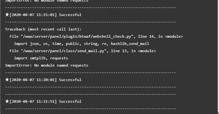The image size is (219, 114).
Task: Click Successful status after 11:15:01
Action: tap(70, 15)
